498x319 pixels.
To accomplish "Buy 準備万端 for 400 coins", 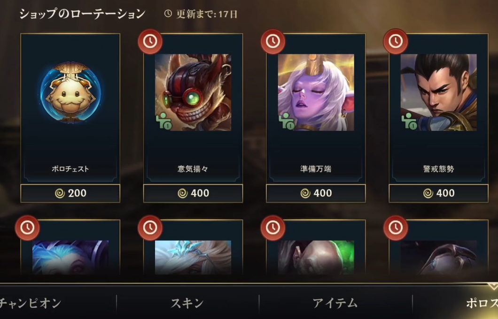I will [x=316, y=193].
